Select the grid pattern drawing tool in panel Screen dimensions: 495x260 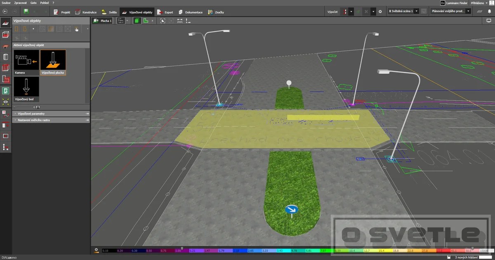(x=59, y=29)
